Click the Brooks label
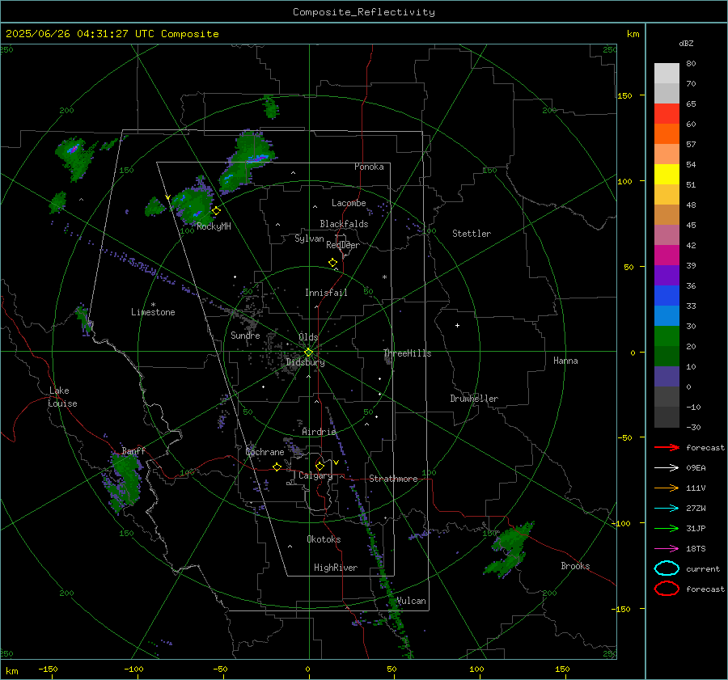The height and width of the screenshot is (680, 728). (x=575, y=566)
